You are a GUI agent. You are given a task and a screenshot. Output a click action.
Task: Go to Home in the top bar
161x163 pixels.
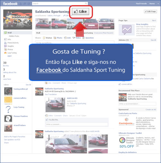(152, 4)
